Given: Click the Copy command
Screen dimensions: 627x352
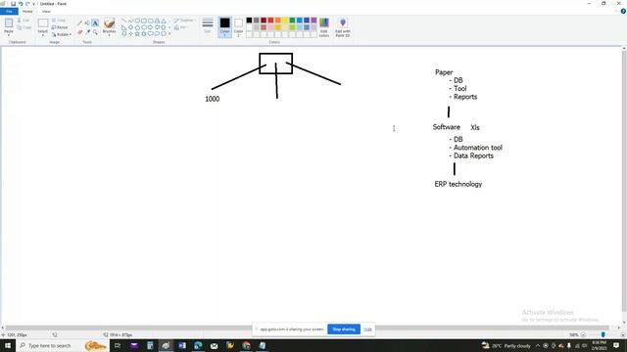Looking at the screenshot, I should click(x=24, y=27).
